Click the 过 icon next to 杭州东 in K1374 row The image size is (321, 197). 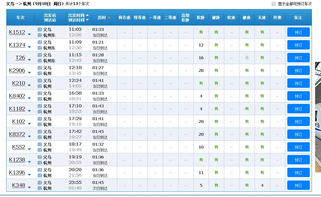40,48
